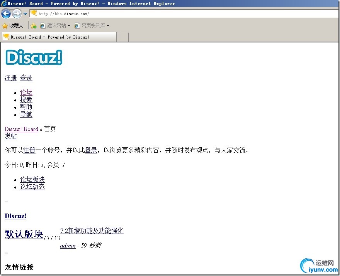Click the 发帖 post link
Image resolution: width=340 pixels, height=276 pixels.
(11, 136)
